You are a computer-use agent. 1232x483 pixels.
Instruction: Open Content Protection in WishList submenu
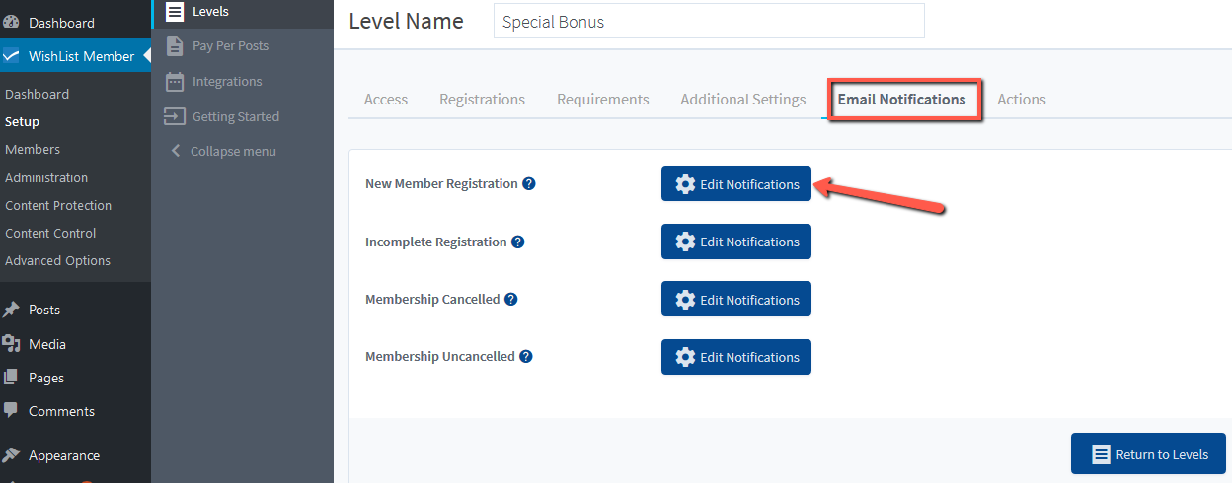point(58,205)
